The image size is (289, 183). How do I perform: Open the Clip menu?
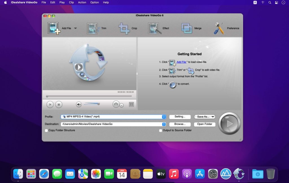(71, 3)
